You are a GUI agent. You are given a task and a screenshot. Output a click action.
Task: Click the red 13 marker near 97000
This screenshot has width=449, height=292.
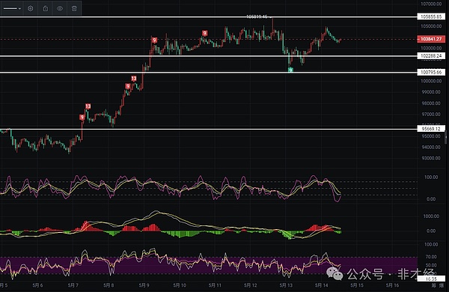coord(88,106)
